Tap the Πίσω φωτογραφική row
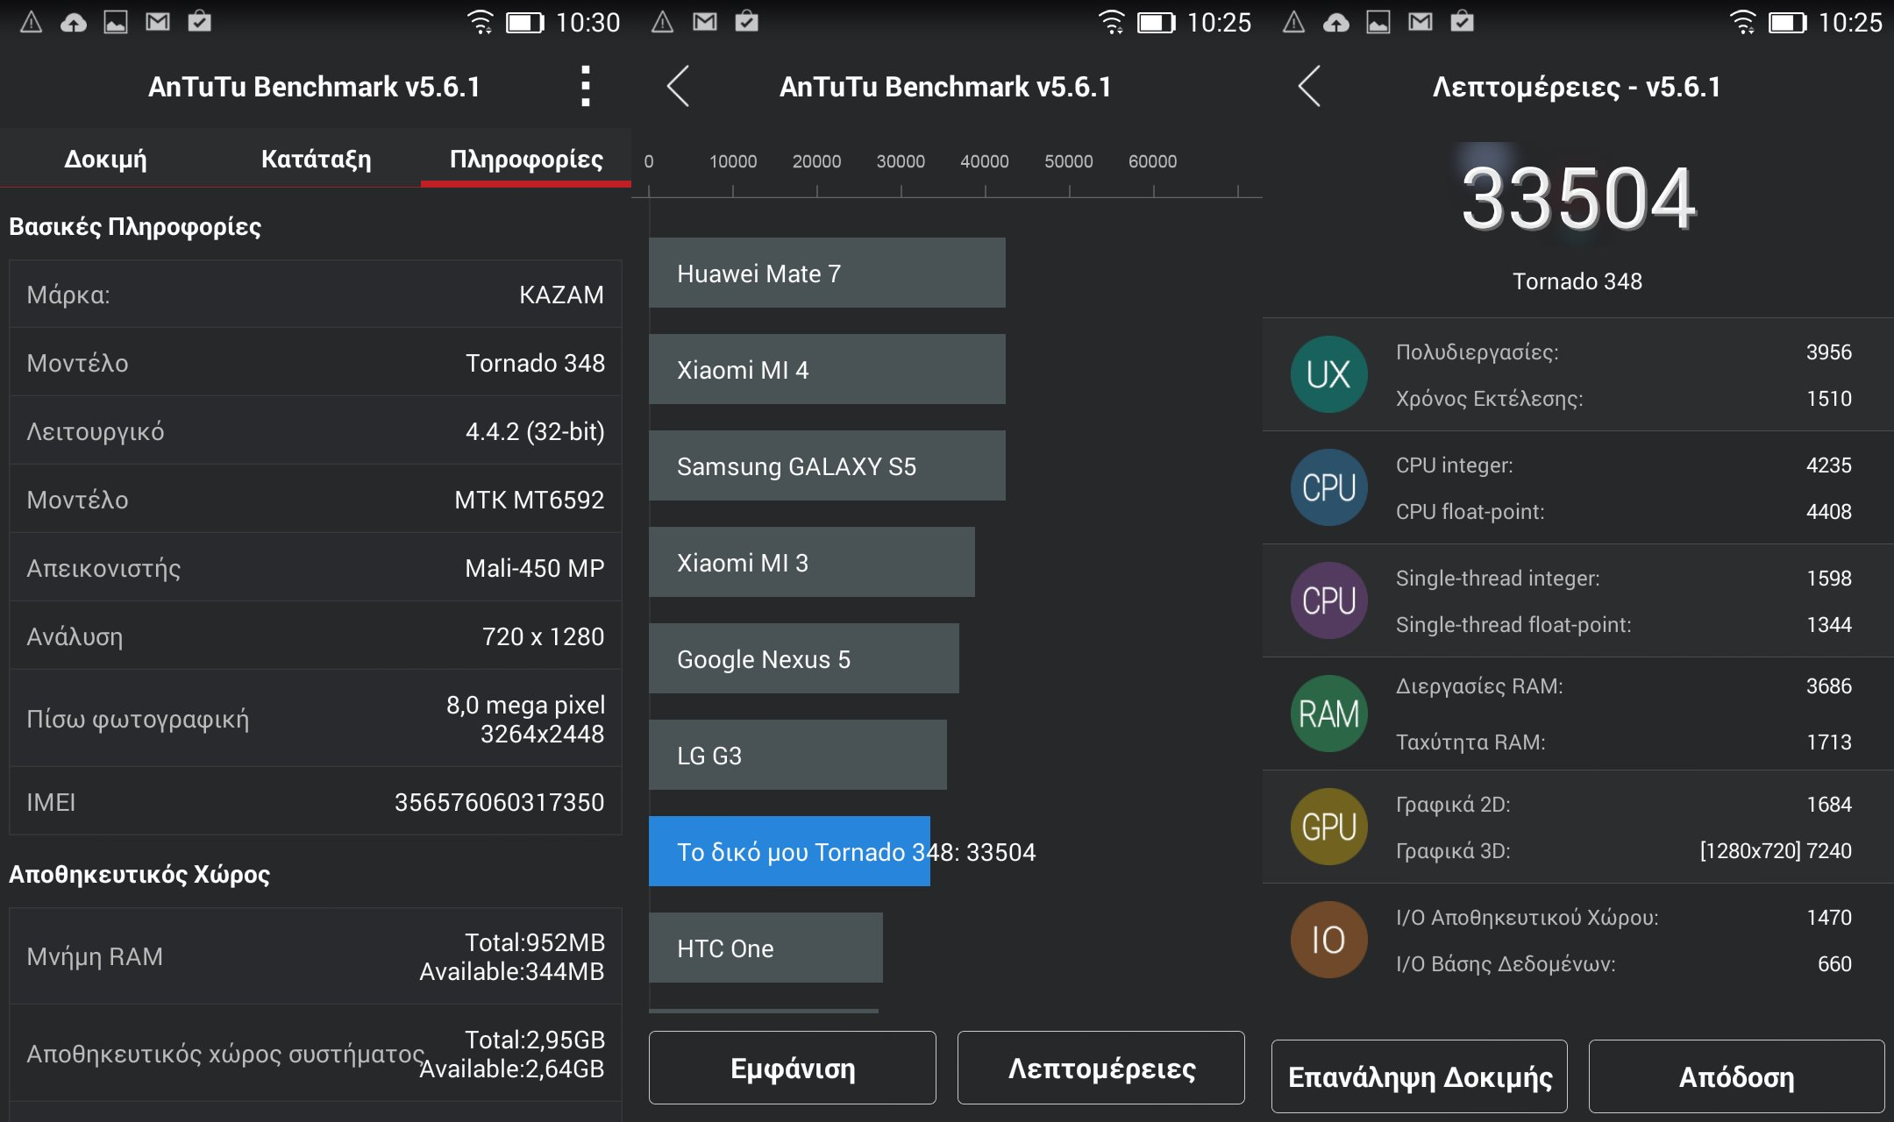This screenshot has width=1894, height=1122. pyautogui.click(x=316, y=719)
